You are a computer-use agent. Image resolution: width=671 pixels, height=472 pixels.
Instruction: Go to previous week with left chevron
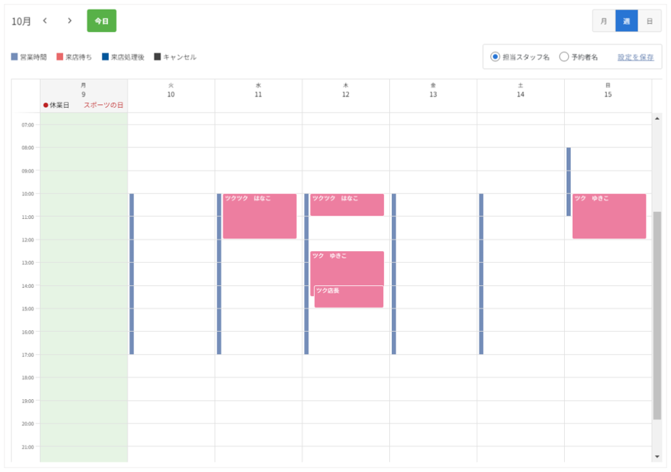pyautogui.click(x=45, y=20)
